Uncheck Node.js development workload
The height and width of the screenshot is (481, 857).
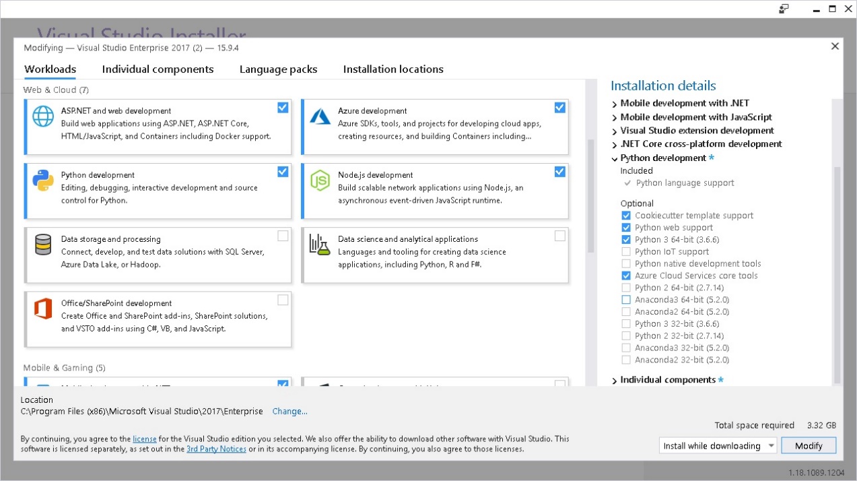(x=560, y=172)
